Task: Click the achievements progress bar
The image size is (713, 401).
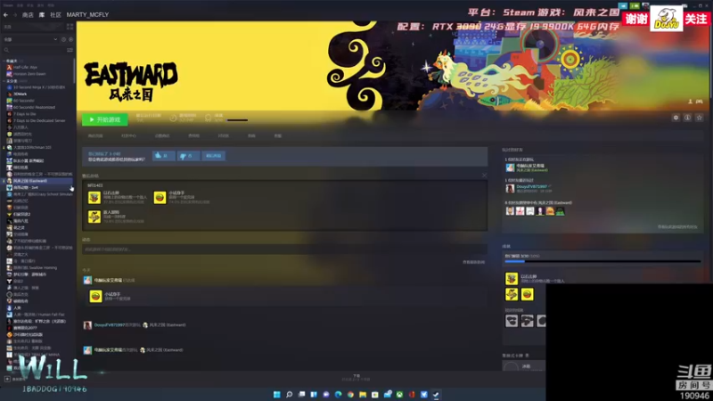Action: click(603, 261)
